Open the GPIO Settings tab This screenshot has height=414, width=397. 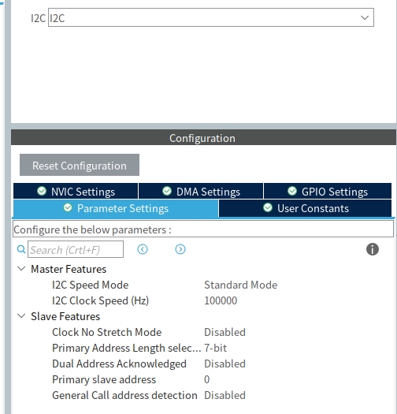(x=328, y=191)
